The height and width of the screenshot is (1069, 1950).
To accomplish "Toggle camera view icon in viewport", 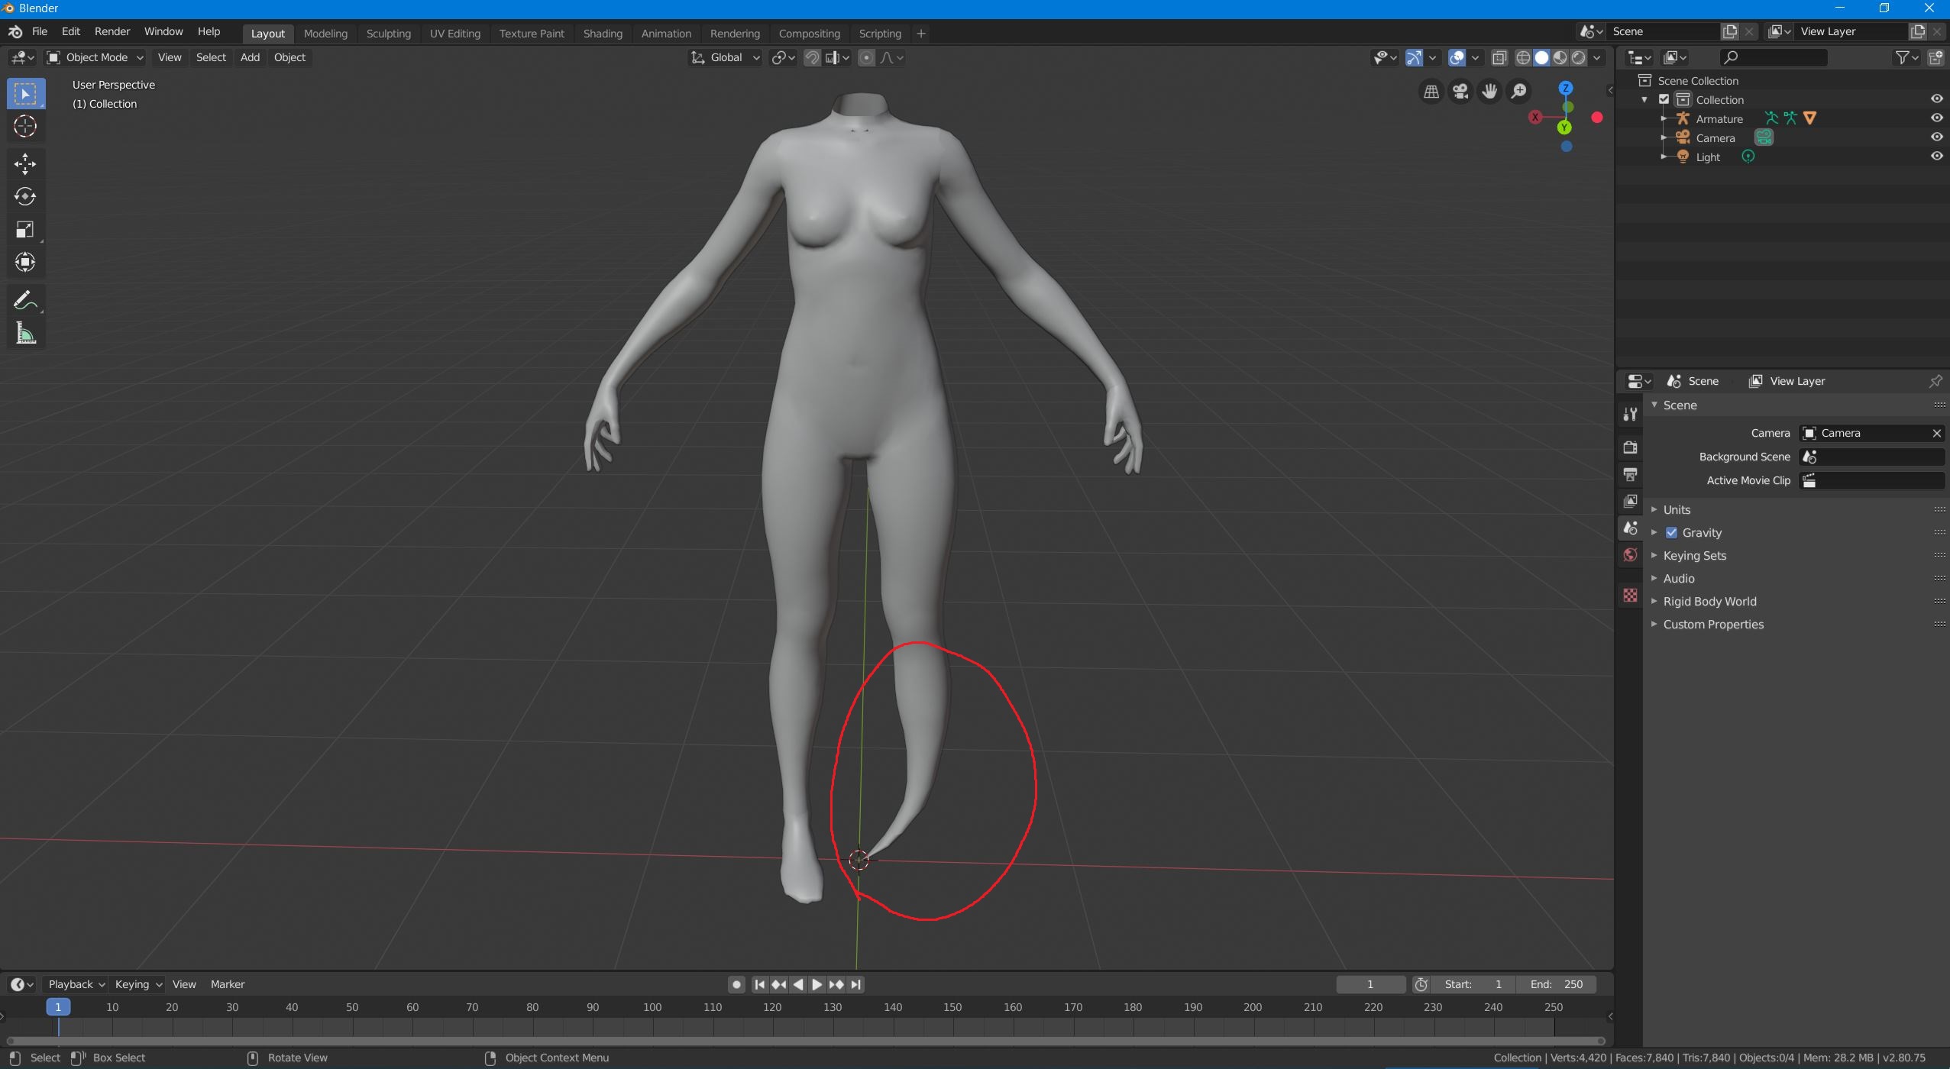I will coord(1460,92).
